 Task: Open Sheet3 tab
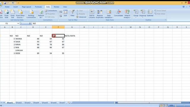point(28,103)
